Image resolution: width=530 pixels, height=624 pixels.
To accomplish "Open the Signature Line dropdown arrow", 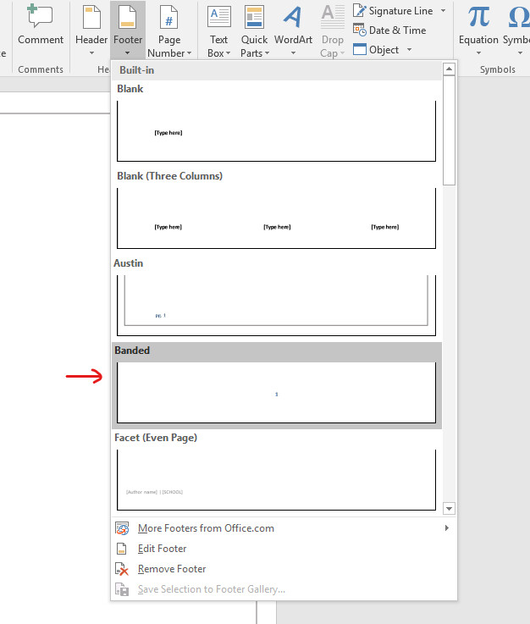I will (x=444, y=11).
